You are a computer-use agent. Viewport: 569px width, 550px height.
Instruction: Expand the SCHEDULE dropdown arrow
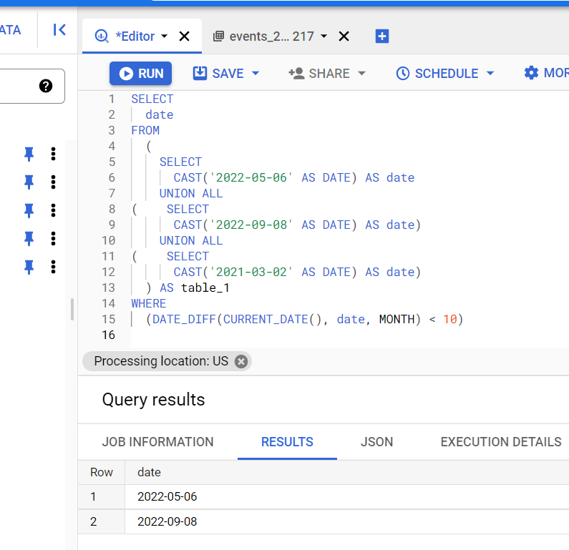(490, 74)
